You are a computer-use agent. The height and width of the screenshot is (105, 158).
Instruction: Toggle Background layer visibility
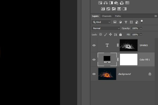94,74
